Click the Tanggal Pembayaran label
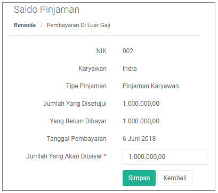This screenshot has width=218, height=193. point(77,139)
